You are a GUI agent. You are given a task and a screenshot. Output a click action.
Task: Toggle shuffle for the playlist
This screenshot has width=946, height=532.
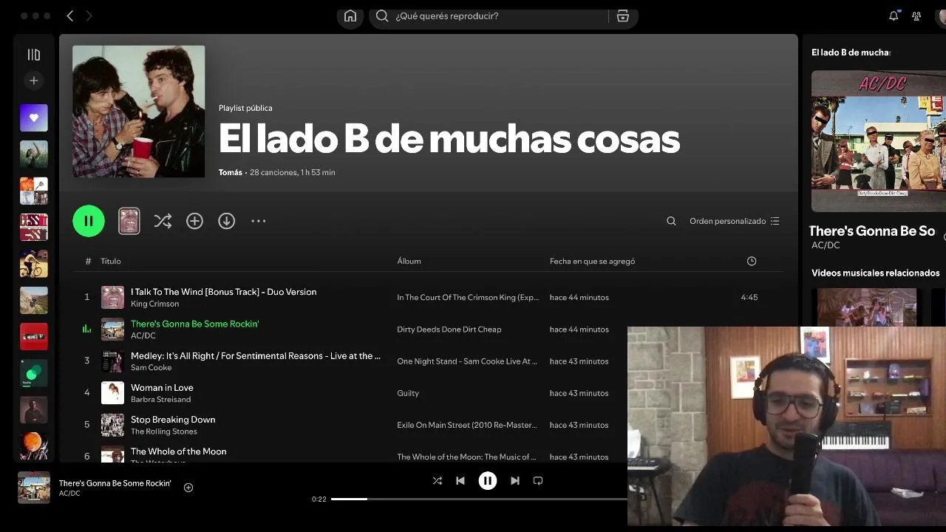pyautogui.click(x=163, y=221)
